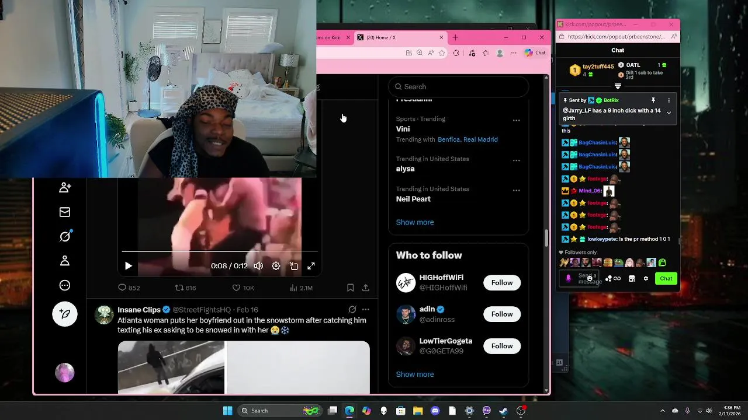Follow adin
Viewport: 748px width, 420px height.
click(501, 314)
